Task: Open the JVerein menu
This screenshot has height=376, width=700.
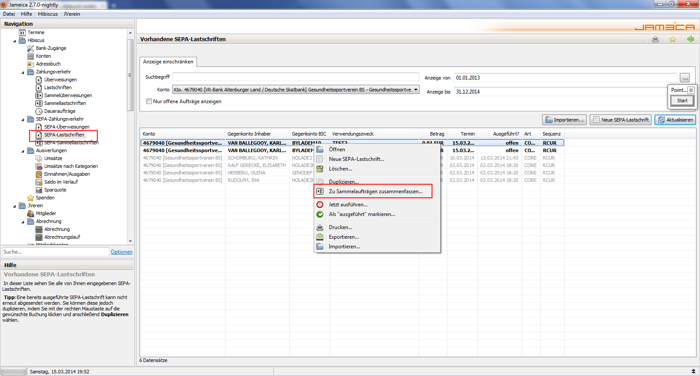Action: tap(72, 14)
